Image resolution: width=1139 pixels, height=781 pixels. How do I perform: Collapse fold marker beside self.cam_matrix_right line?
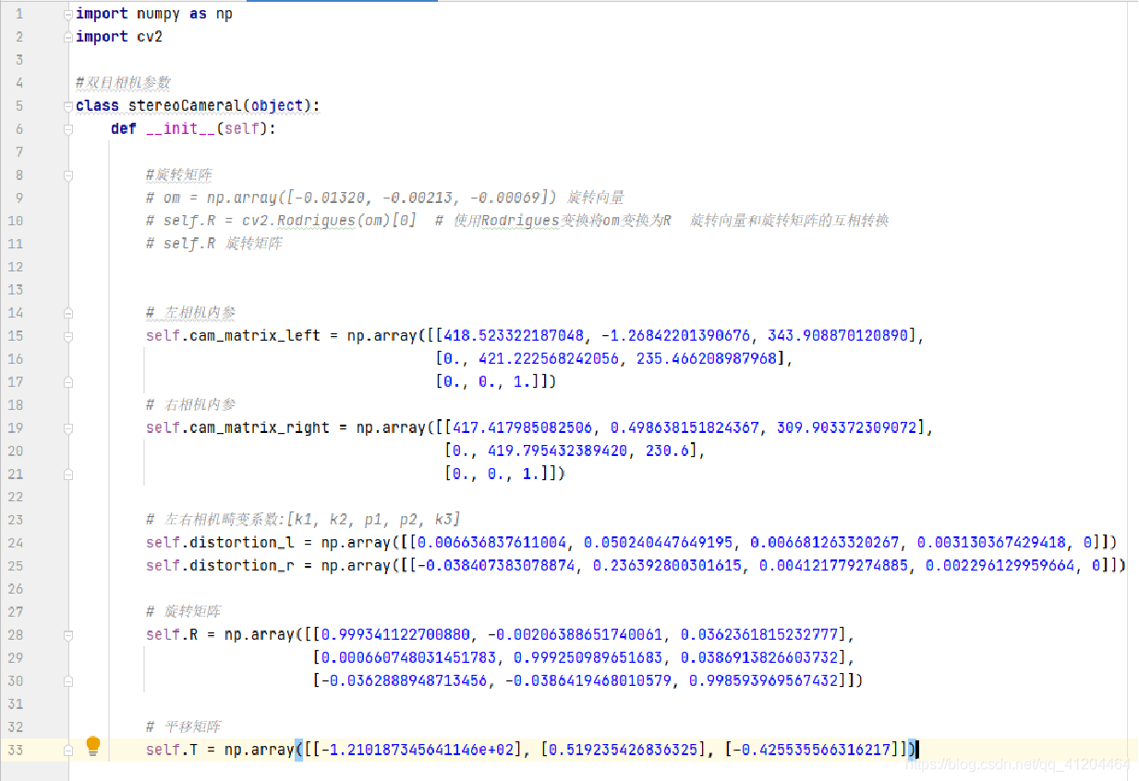pos(68,428)
